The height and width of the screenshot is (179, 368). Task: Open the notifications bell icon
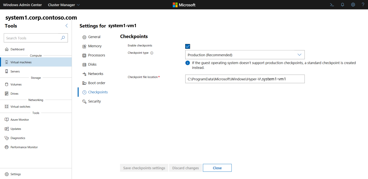[x=343, y=5]
